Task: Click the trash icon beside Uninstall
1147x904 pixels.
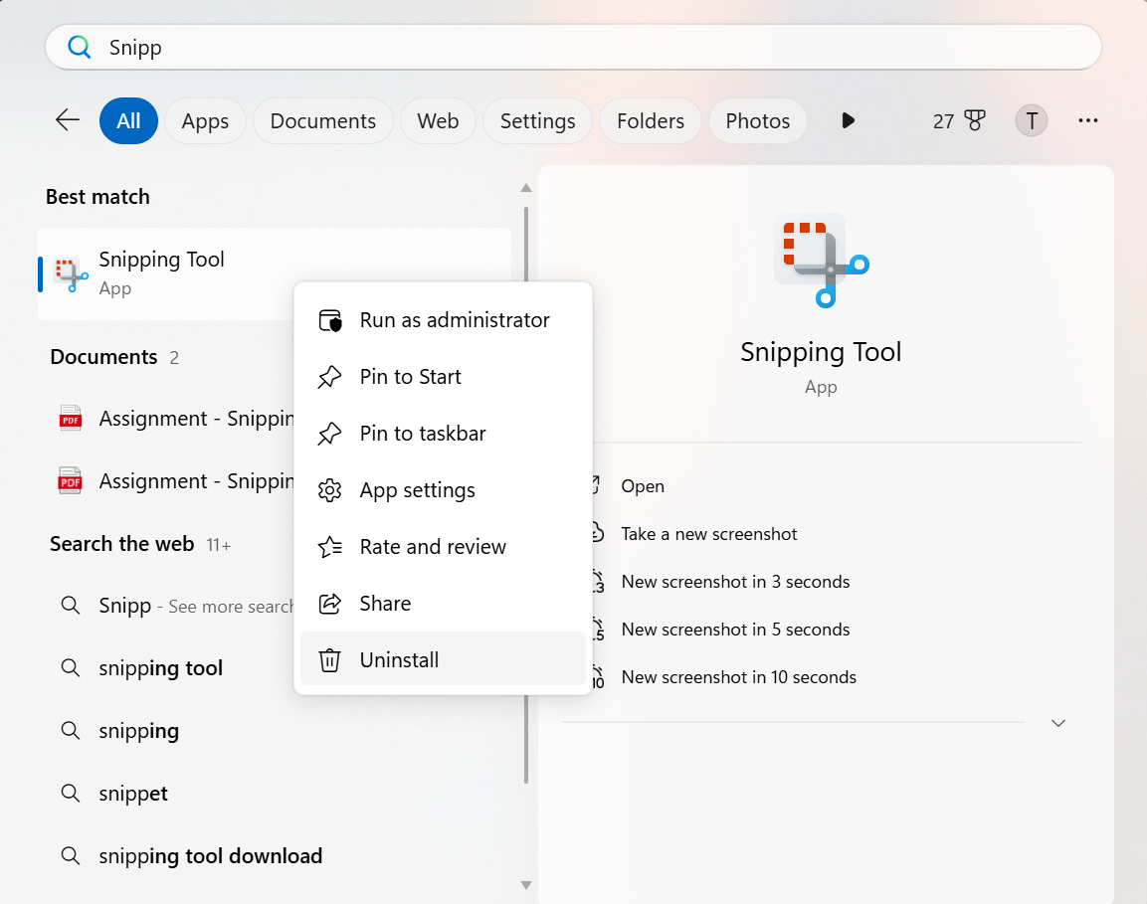Action: point(330,659)
